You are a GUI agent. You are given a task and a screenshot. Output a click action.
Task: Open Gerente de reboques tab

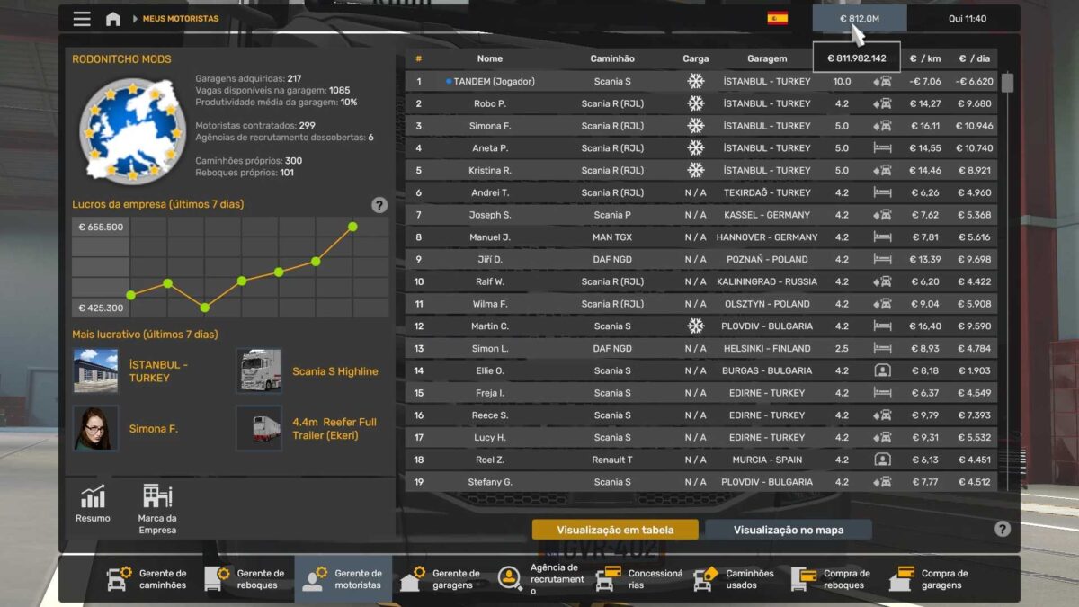245,579
